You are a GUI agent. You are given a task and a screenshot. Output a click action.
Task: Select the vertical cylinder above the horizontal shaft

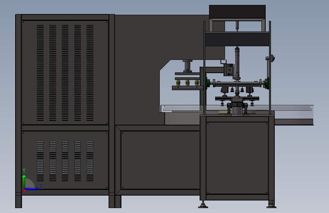point(237,63)
